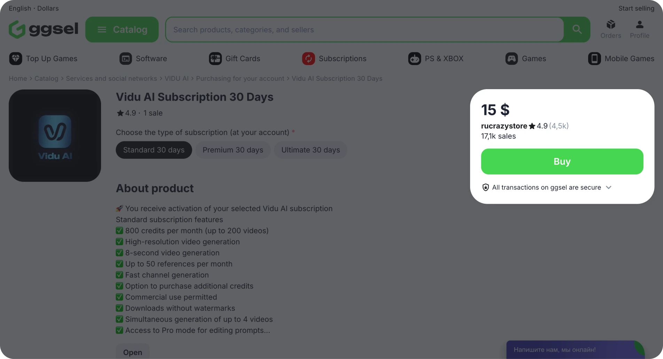Open the full product description
The image size is (663, 359).
132,352
